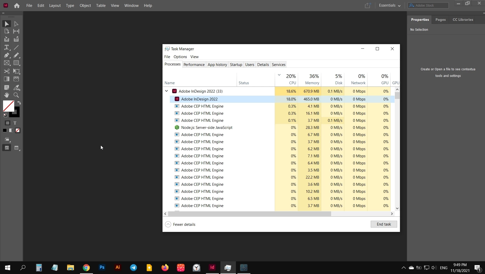Screen dimensions: 485x274
Task: Switch to the Performance tab
Action: click(194, 65)
